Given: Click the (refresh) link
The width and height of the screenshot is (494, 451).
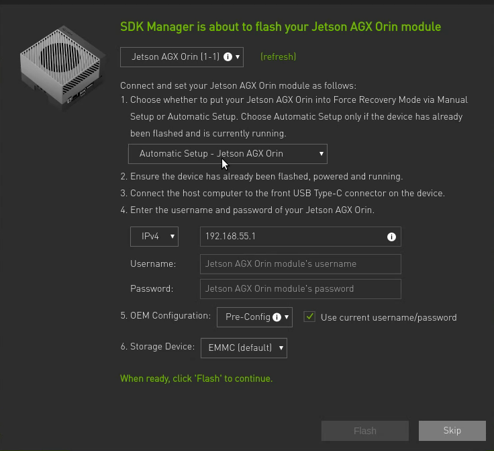Looking at the screenshot, I should pyautogui.click(x=278, y=56).
